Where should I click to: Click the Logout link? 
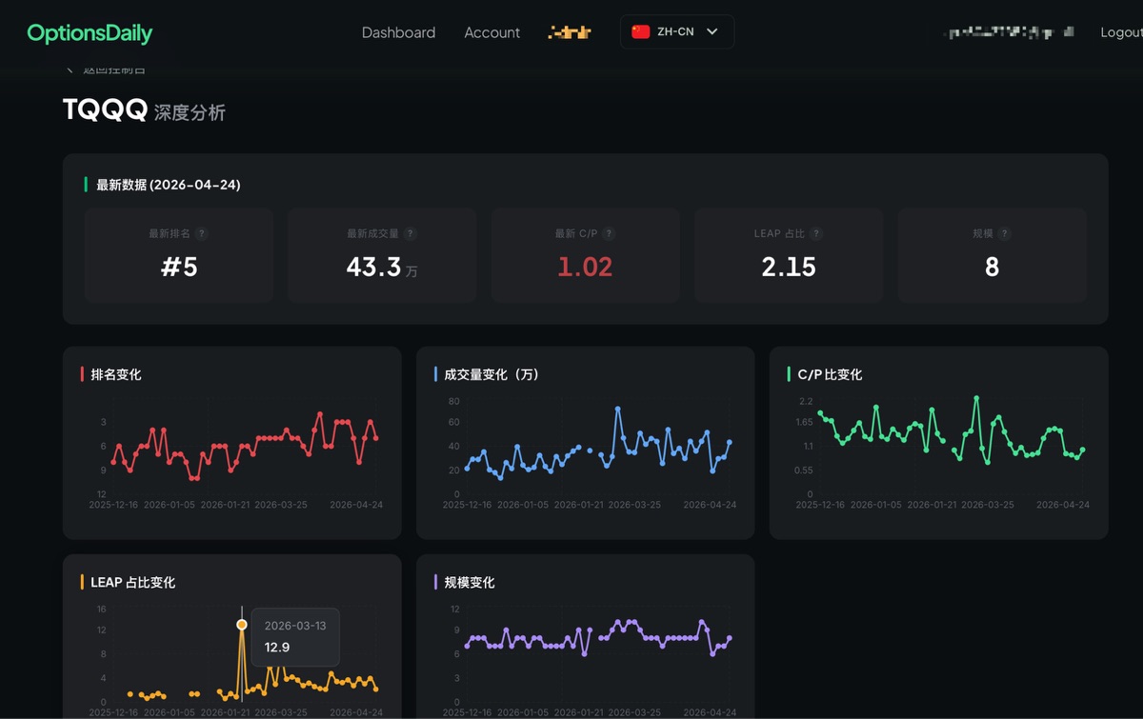tap(1120, 32)
